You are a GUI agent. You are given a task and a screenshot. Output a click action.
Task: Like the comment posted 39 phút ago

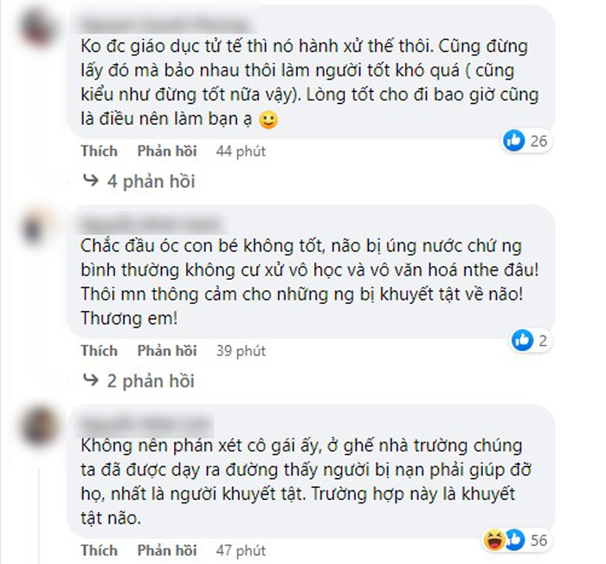[x=99, y=351]
